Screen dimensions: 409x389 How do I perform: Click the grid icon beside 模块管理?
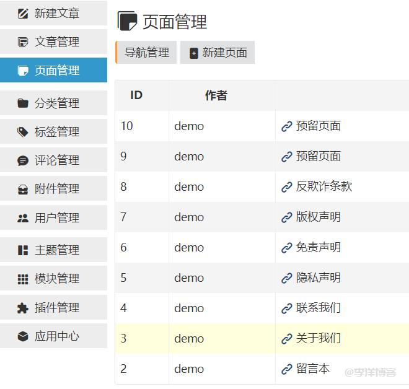[23, 279]
